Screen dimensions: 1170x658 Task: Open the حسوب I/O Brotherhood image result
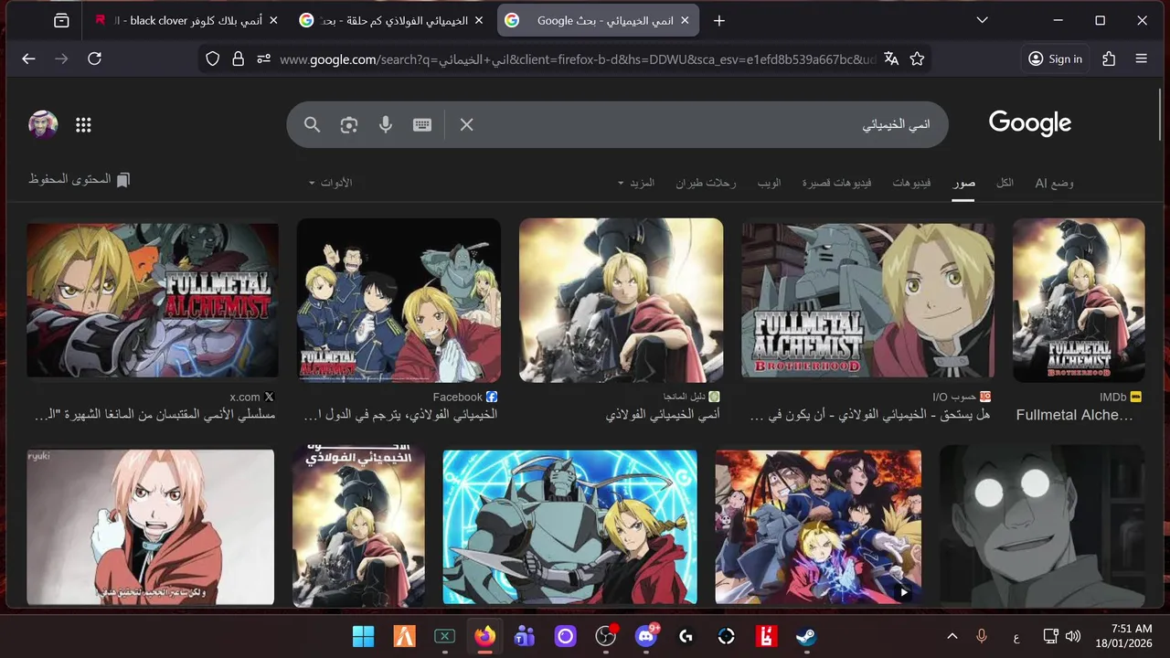click(x=868, y=300)
